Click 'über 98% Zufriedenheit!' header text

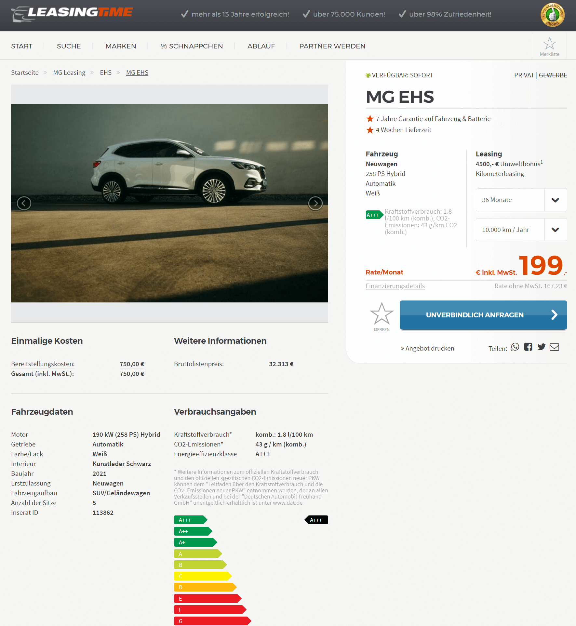click(450, 14)
